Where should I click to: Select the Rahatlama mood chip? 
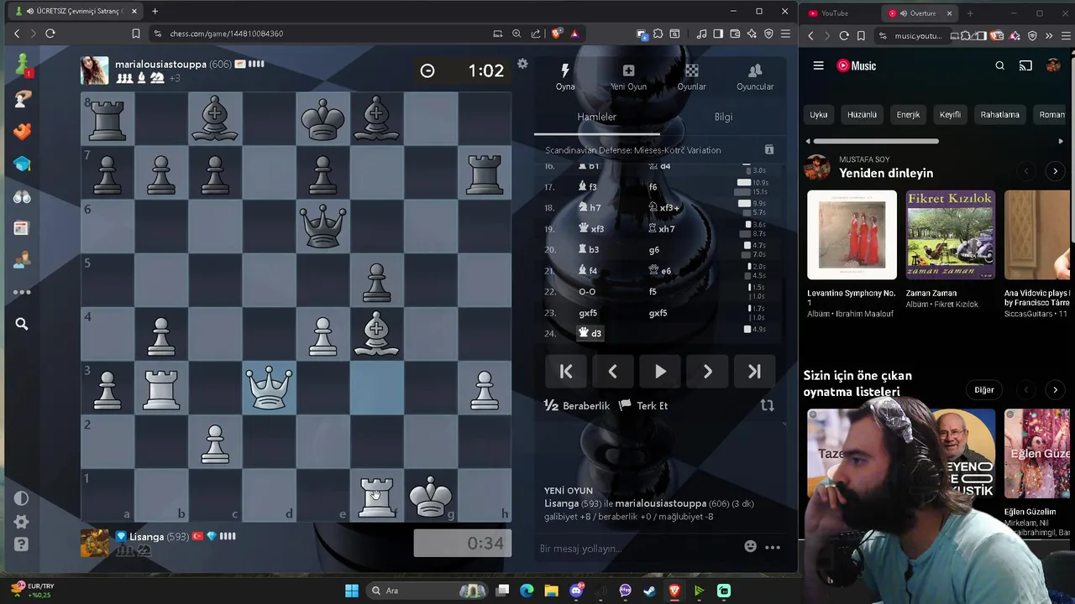coord(999,114)
